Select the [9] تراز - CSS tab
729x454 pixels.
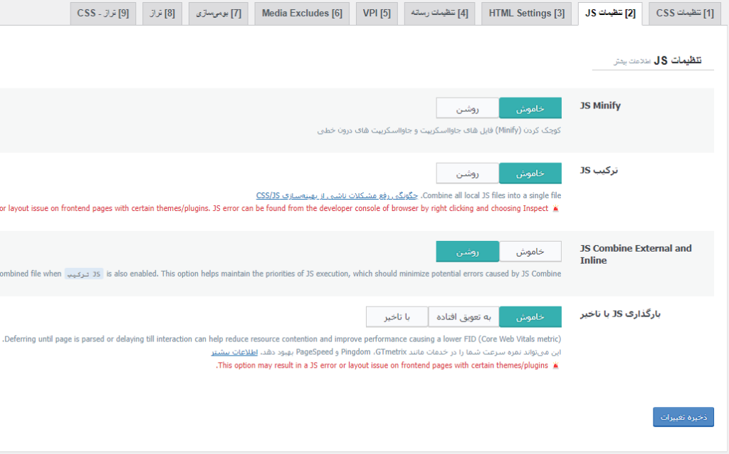tap(103, 14)
